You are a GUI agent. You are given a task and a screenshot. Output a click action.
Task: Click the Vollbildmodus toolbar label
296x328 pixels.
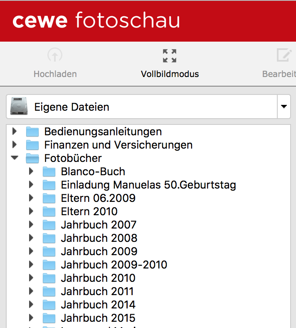click(x=170, y=74)
